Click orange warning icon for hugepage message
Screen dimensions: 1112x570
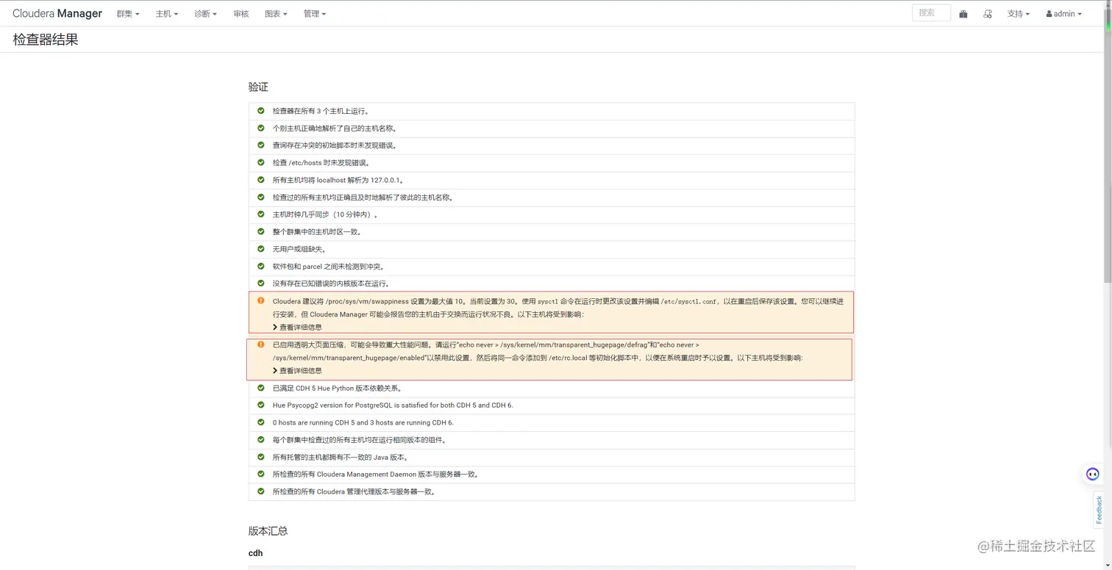click(260, 344)
